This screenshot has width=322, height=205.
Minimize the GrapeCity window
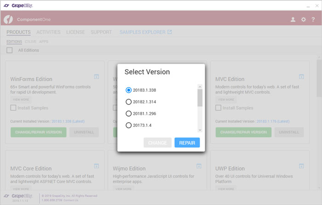click(308, 6)
